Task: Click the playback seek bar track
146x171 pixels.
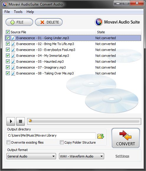Action: tap(84, 121)
